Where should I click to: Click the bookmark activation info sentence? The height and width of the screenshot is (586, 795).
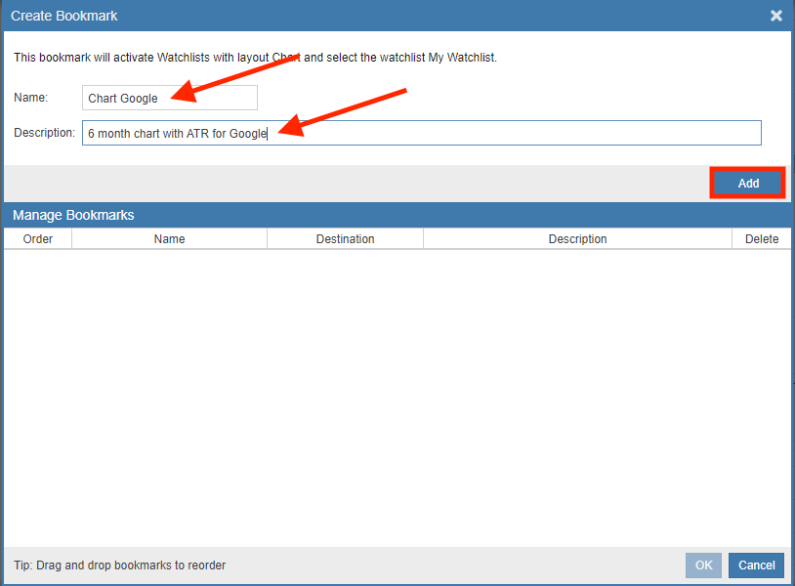(255, 58)
